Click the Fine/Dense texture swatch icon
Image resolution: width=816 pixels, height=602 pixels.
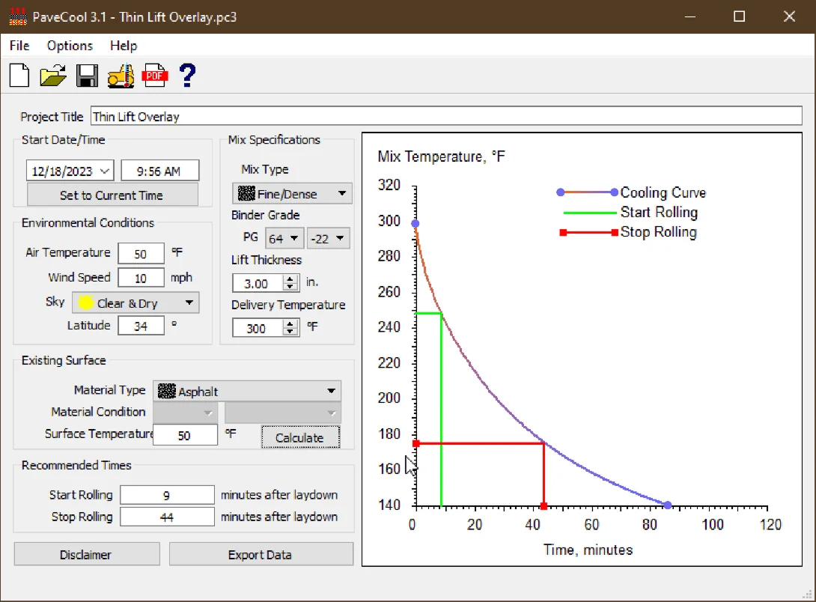click(x=246, y=193)
